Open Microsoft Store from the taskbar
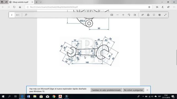The image size is (177, 99). pos(41,97)
